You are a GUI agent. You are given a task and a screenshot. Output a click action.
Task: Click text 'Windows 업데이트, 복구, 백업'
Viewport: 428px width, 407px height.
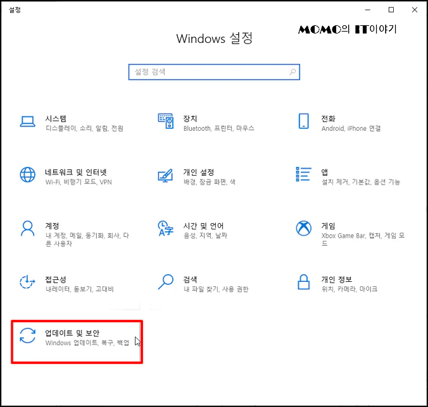[x=87, y=343]
